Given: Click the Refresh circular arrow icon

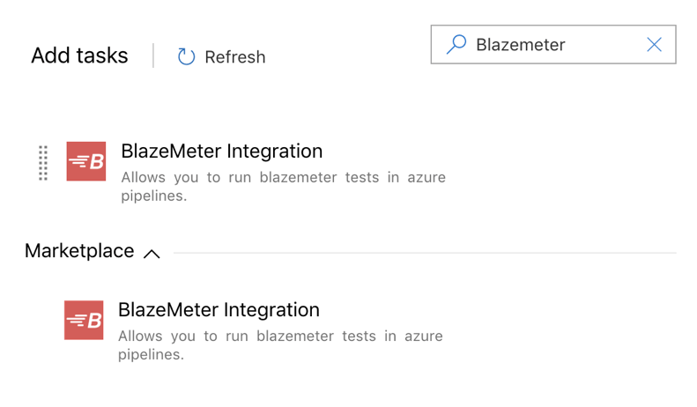Looking at the screenshot, I should coord(186,56).
